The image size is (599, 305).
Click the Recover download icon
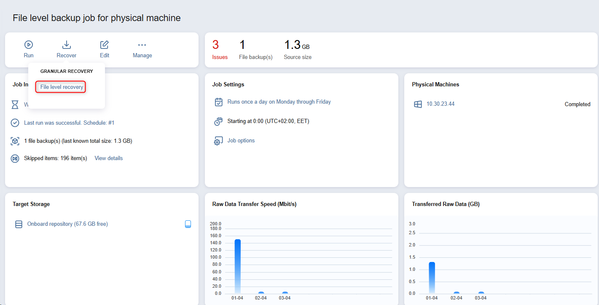67,45
